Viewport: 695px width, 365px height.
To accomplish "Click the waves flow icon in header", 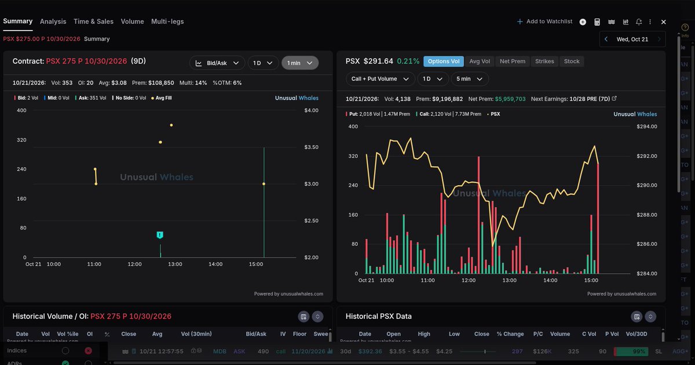I will tap(611, 22).
